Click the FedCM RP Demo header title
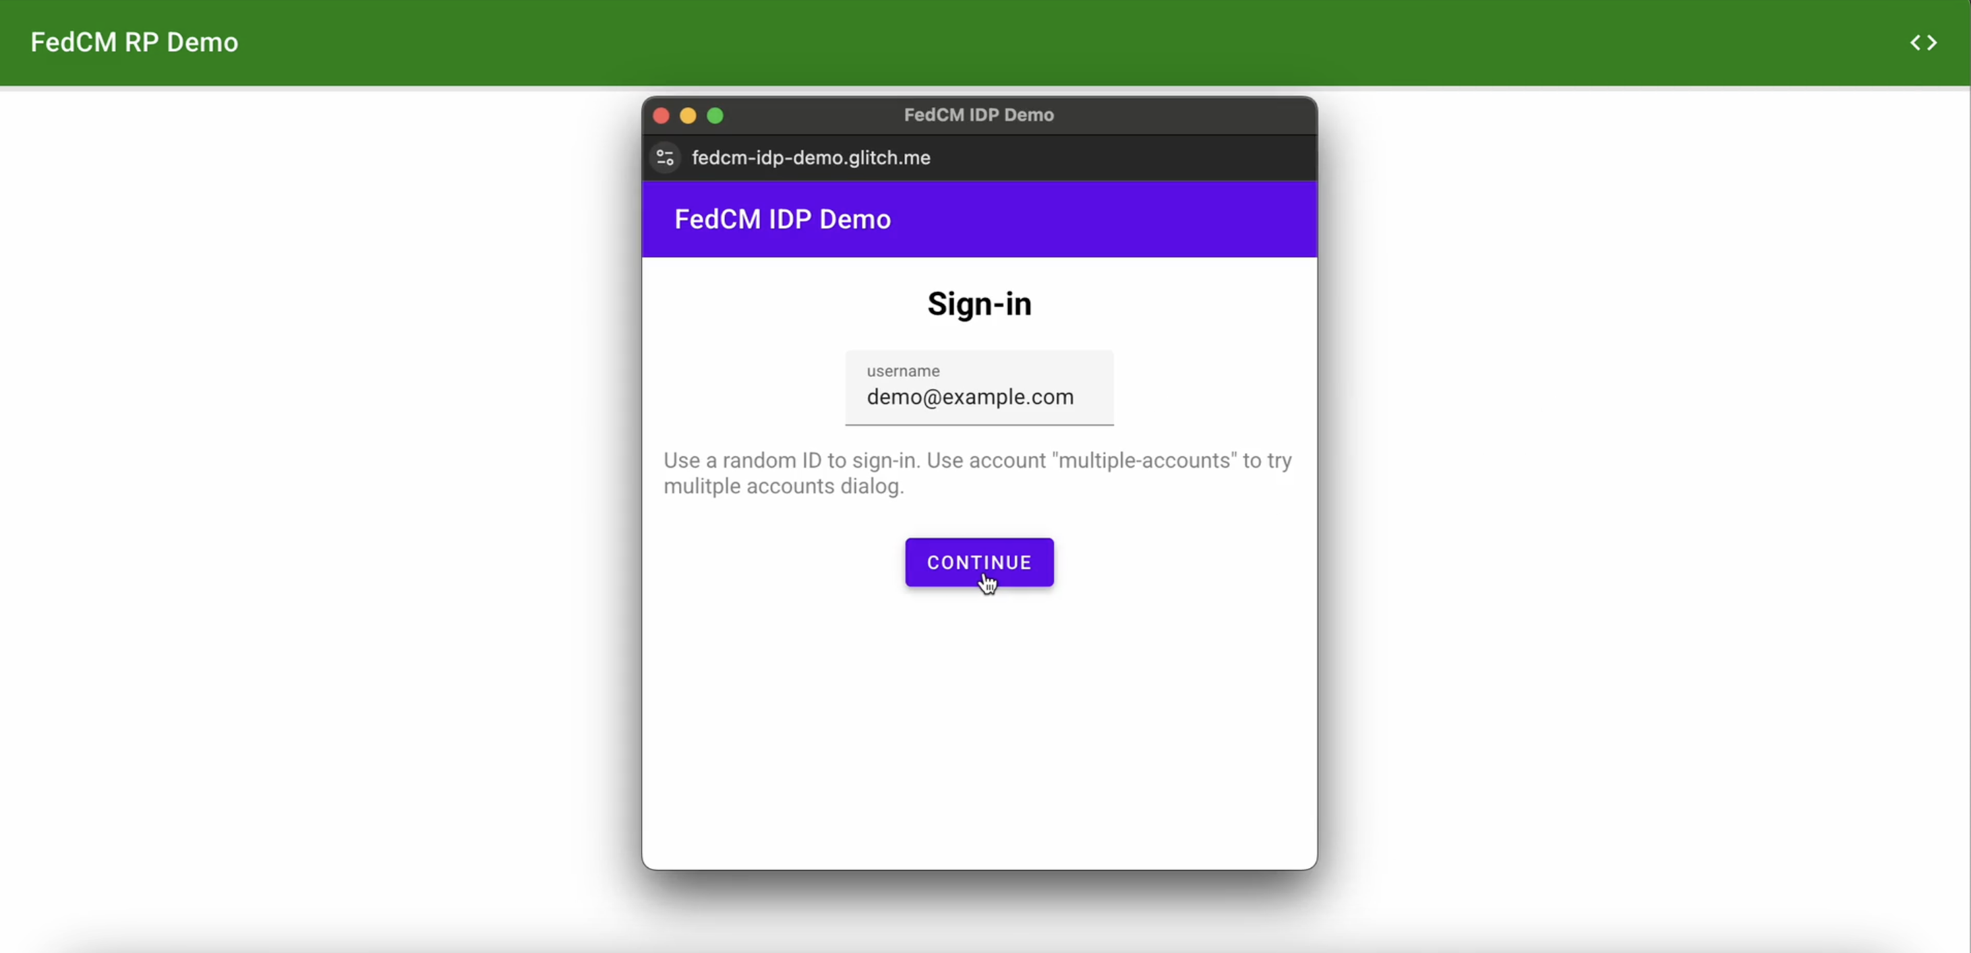The height and width of the screenshot is (953, 1971). pyautogui.click(x=134, y=42)
